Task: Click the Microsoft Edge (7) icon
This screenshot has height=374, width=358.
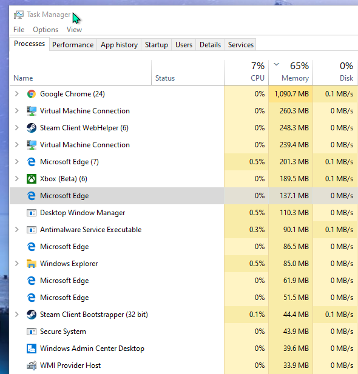Action: point(32,162)
